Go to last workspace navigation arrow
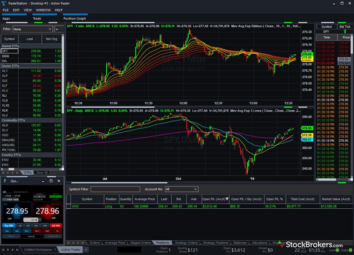Viewport: 354px width, 255px height. coord(17,250)
